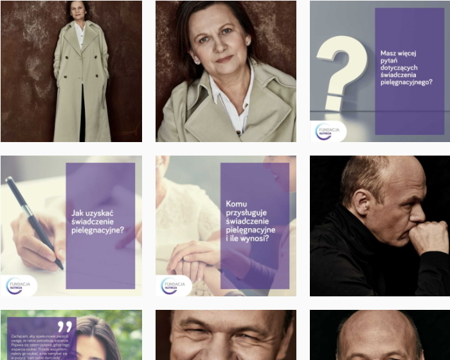Screen dimensions: 450x360
Task: Click the white quotation marks icon on purple box
Action: (65, 327)
